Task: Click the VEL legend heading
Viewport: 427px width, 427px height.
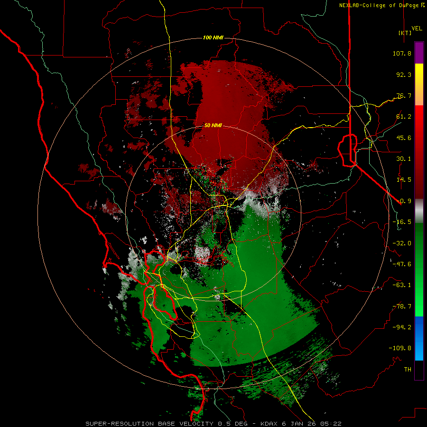Action: coord(417,28)
